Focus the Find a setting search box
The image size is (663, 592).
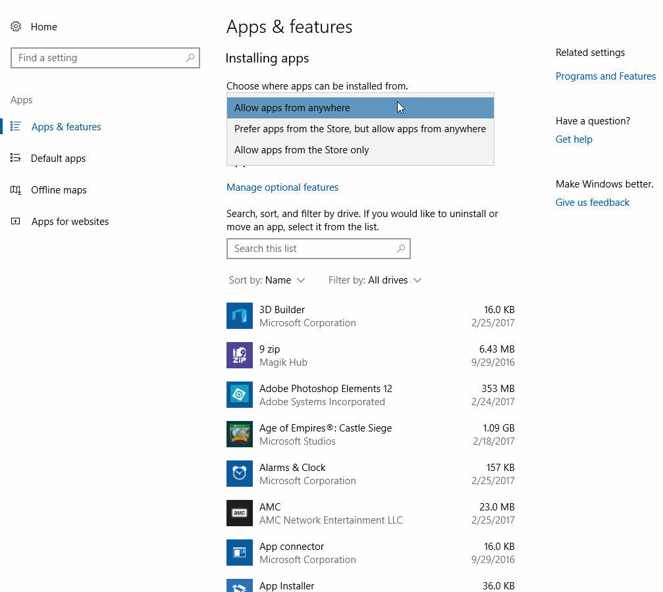click(x=105, y=58)
